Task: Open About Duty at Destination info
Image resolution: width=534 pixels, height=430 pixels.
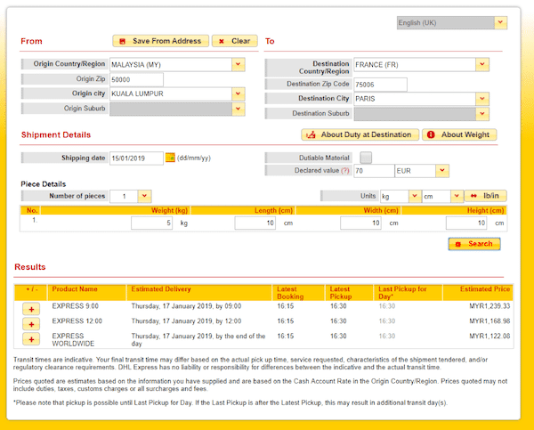Action: click(360, 134)
